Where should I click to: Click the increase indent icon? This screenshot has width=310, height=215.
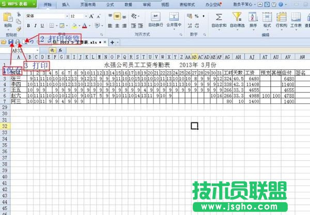click(x=141, y=26)
